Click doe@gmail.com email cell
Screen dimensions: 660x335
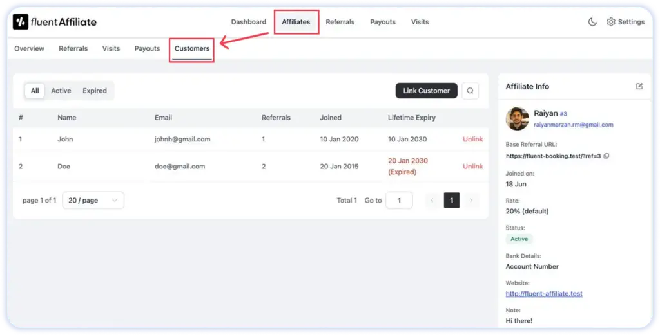pyautogui.click(x=180, y=167)
